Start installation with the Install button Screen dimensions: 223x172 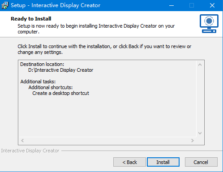click(x=163, y=162)
